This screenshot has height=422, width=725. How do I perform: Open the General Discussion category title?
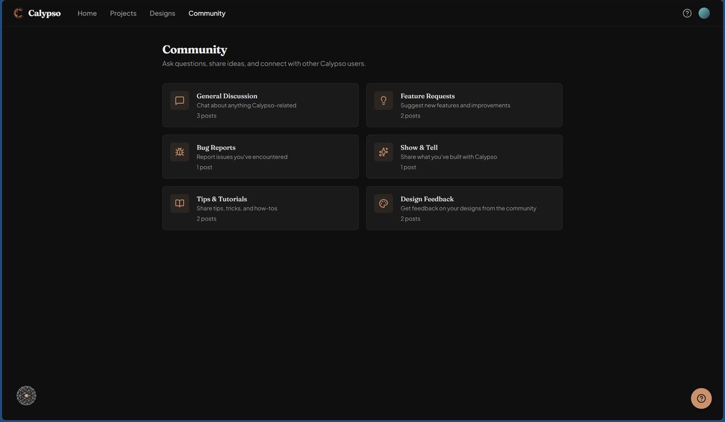click(227, 96)
